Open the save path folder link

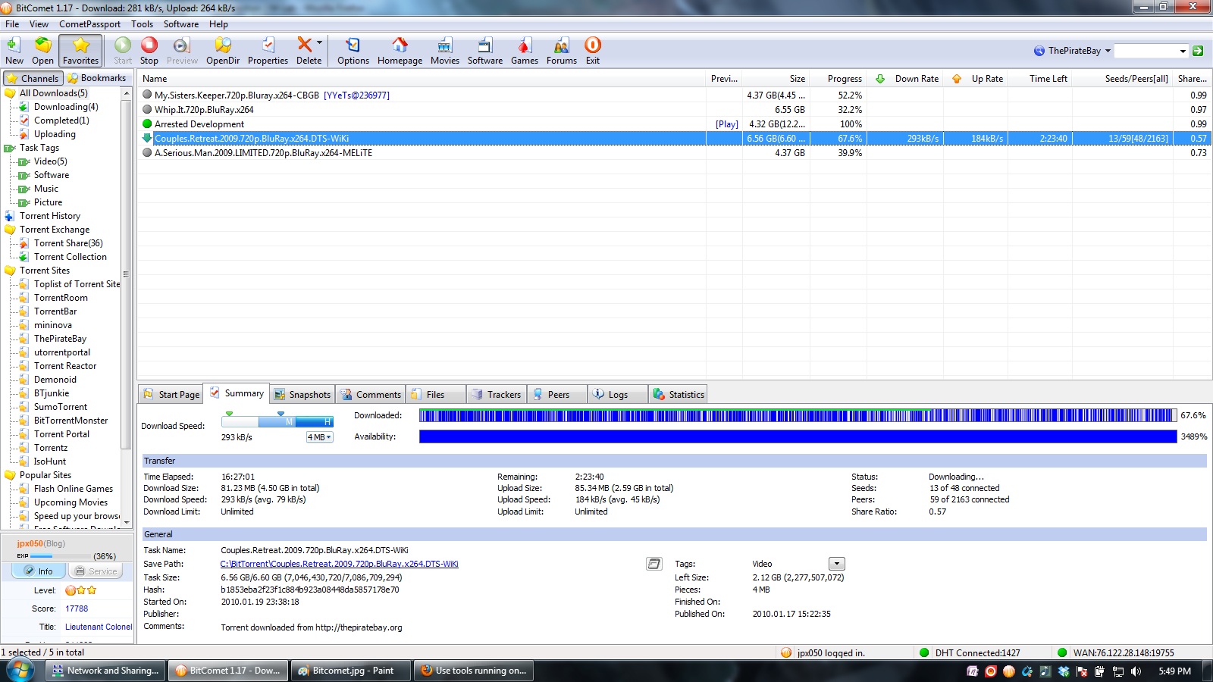(x=339, y=564)
